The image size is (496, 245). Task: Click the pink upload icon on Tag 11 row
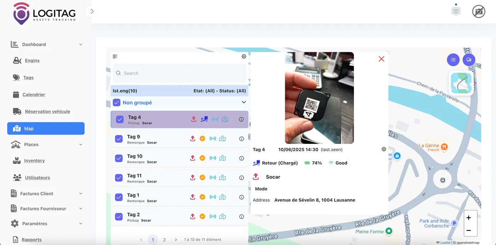193,177
